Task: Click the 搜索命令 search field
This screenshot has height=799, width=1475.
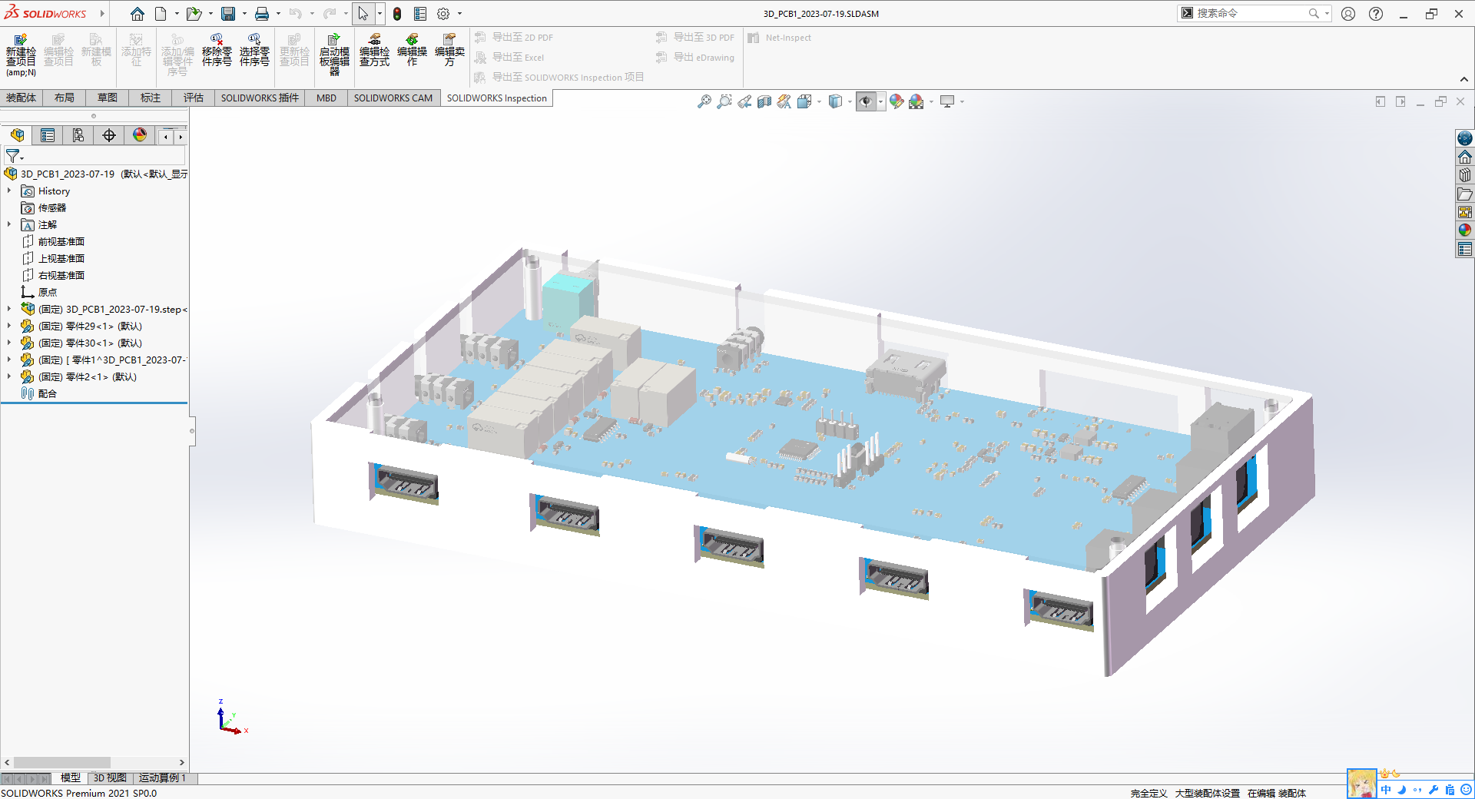Action: click(1252, 13)
